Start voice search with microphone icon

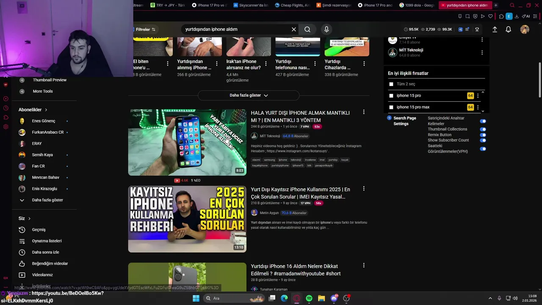coord(326,29)
